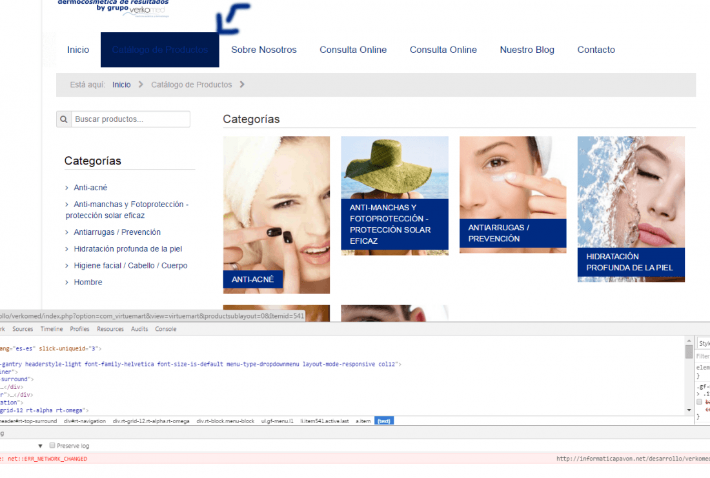Select div.rt-block.menu-block devtools breadcrumb
The image size is (710, 478).
(225, 421)
